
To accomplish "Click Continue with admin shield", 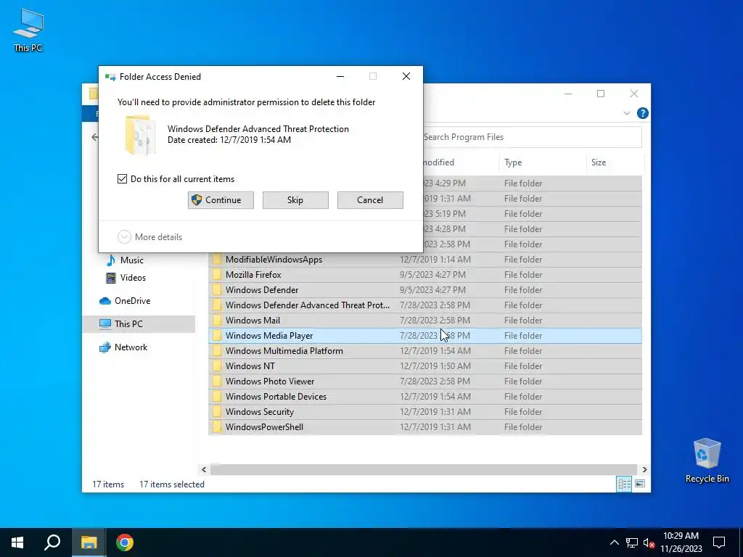I will click(x=221, y=200).
